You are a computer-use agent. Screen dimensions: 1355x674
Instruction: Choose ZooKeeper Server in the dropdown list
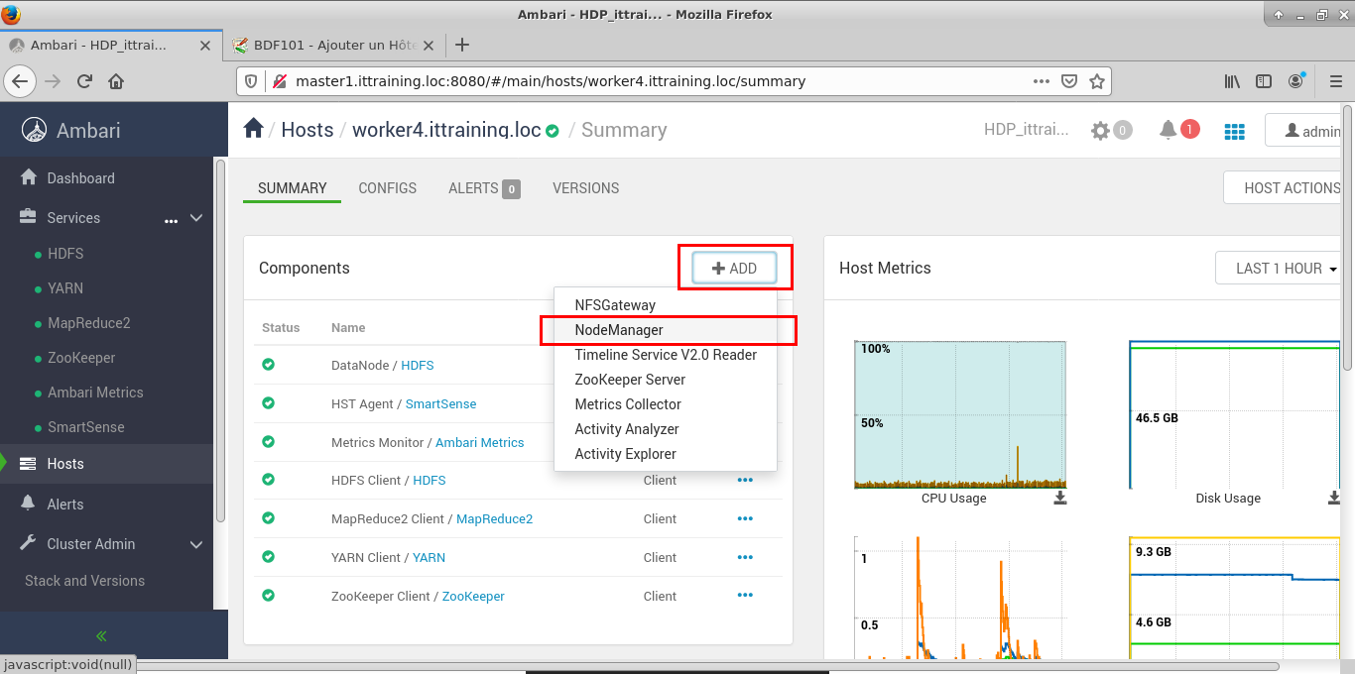[630, 380]
